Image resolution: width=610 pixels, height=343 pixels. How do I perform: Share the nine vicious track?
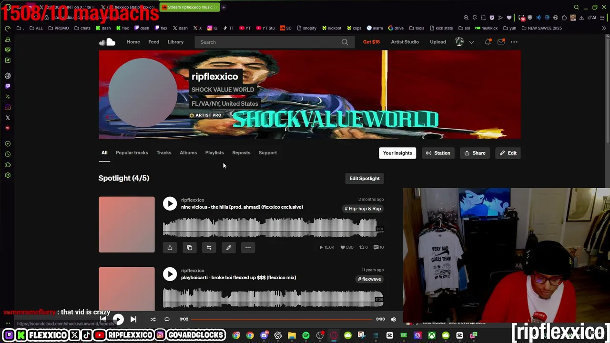pos(170,248)
